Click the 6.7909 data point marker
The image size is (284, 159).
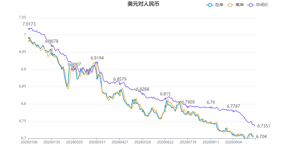pos(188,107)
